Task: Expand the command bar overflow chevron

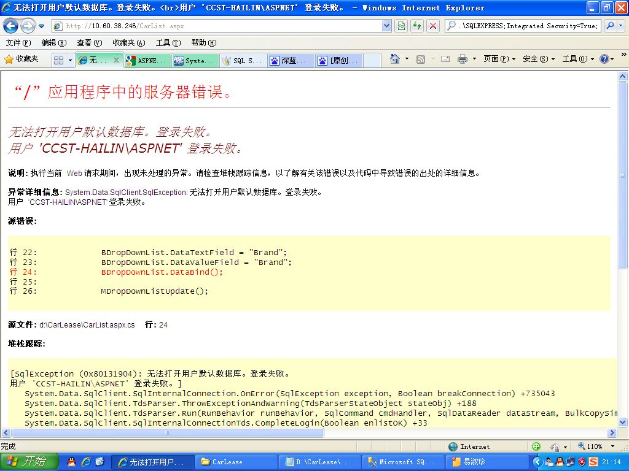Action: tap(624, 54)
